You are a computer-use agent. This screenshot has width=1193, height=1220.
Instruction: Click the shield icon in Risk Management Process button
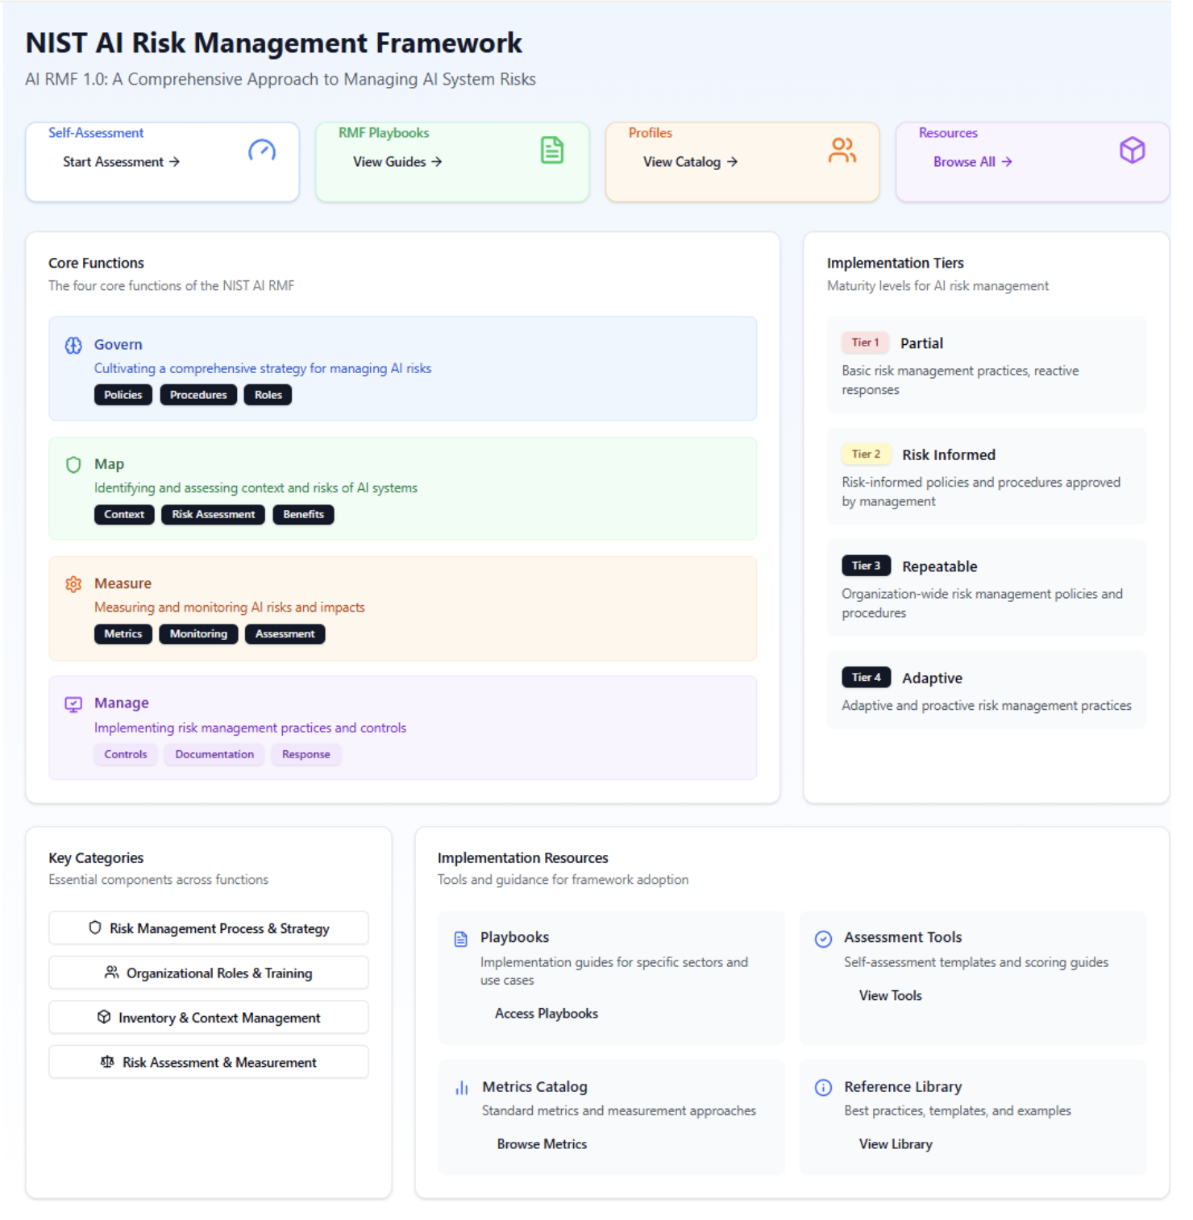pos(95,927)
